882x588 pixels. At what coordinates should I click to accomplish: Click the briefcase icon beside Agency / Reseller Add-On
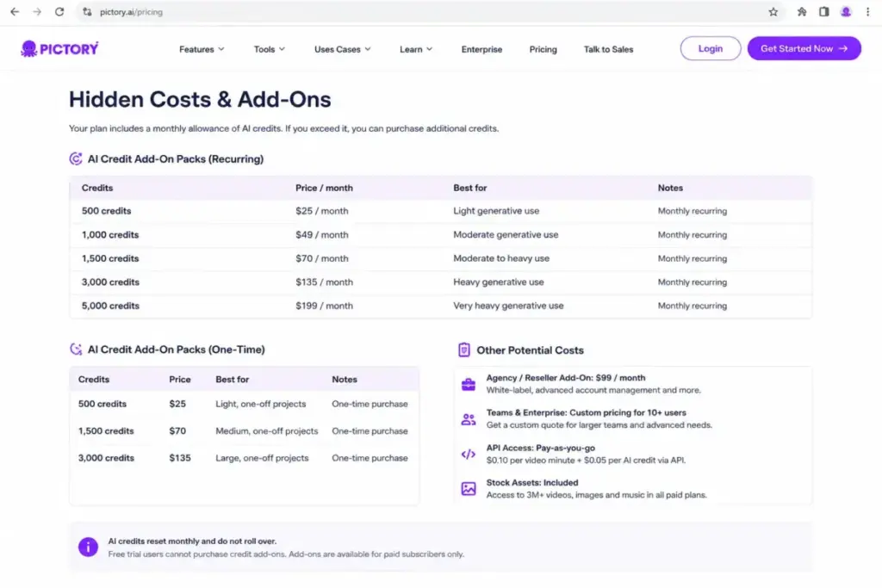coord(468,385)
